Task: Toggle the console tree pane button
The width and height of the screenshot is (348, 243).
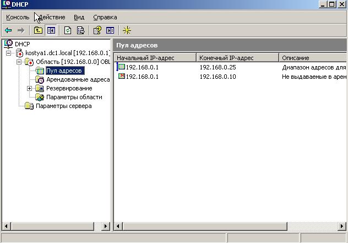Action: pos(51,30)
